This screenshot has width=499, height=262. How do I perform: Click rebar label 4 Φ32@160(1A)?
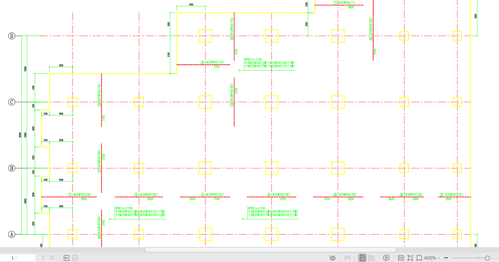(213, 62)
